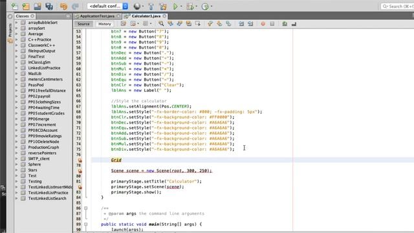Open the Run Project dropdown arrow

pyautogui.click(x=181, y=6)
